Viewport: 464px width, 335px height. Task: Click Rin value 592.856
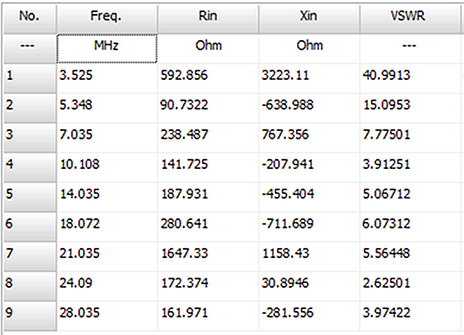208,78
